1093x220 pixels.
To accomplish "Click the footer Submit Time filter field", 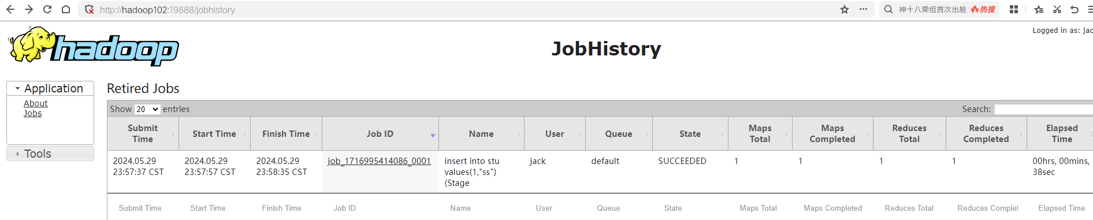I will [x=143, y=208].
